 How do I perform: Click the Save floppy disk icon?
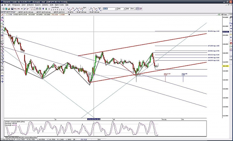[x=12, y=9]
